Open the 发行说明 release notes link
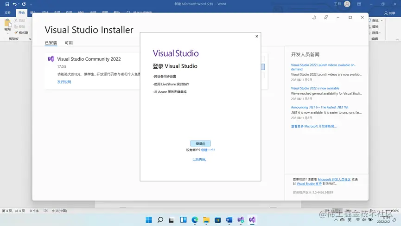 coord(64,82)
